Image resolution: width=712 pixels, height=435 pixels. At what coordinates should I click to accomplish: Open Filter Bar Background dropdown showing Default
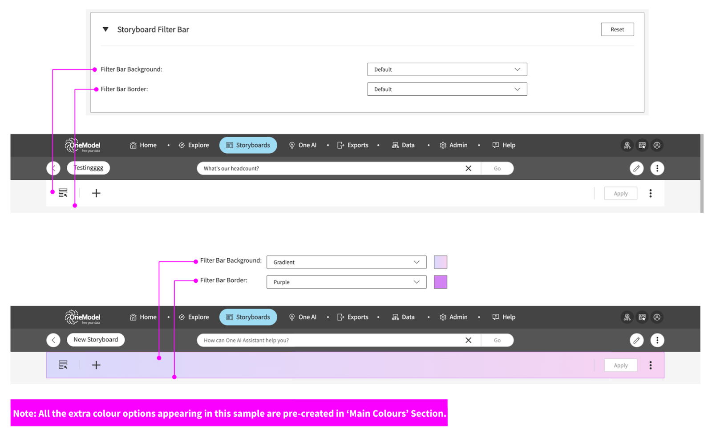coord(447,69)
